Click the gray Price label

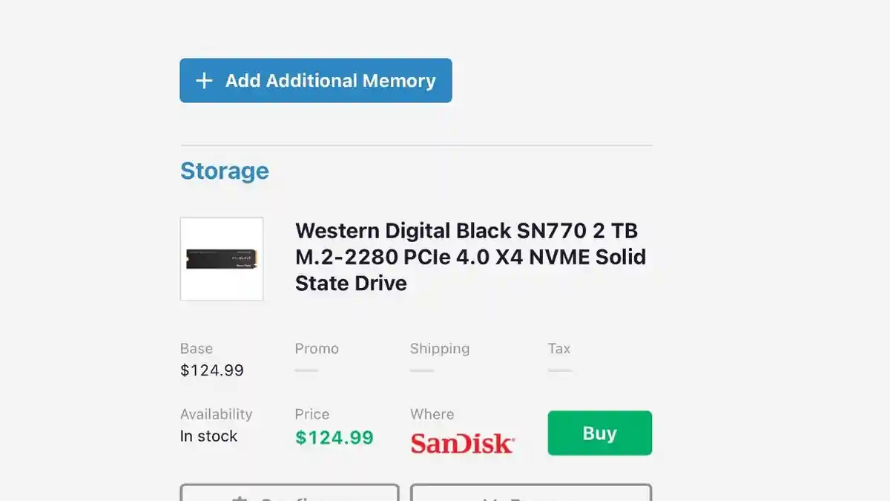pos(312,414)
